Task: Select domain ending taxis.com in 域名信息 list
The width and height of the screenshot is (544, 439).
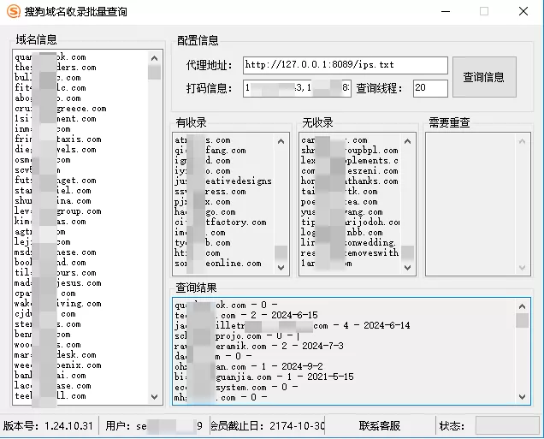Action: click(58, 139)
